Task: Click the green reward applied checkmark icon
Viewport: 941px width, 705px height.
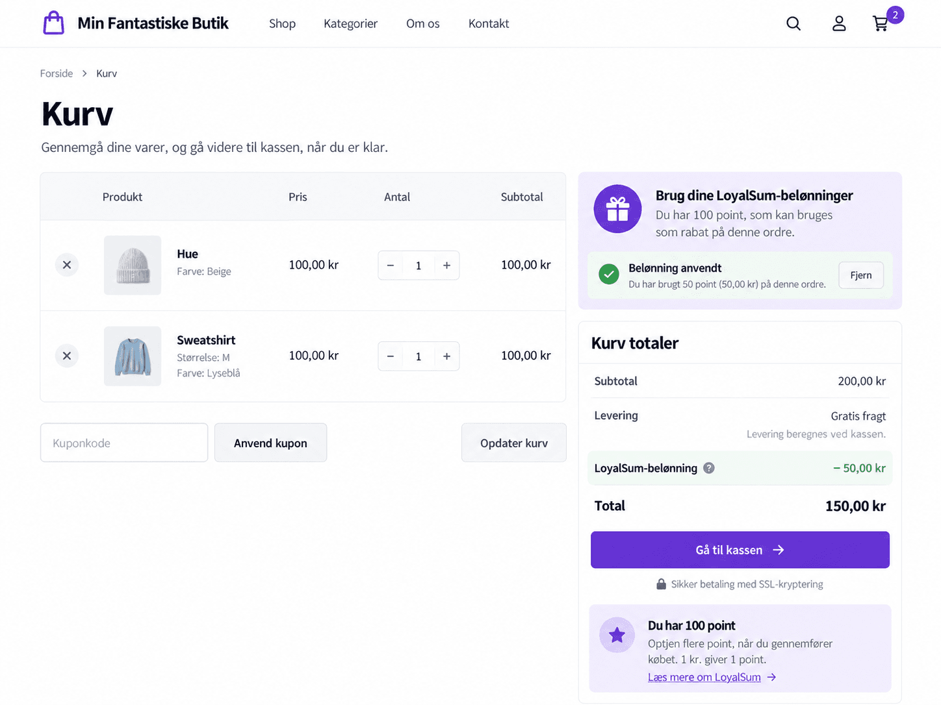Action: [609, 275]
